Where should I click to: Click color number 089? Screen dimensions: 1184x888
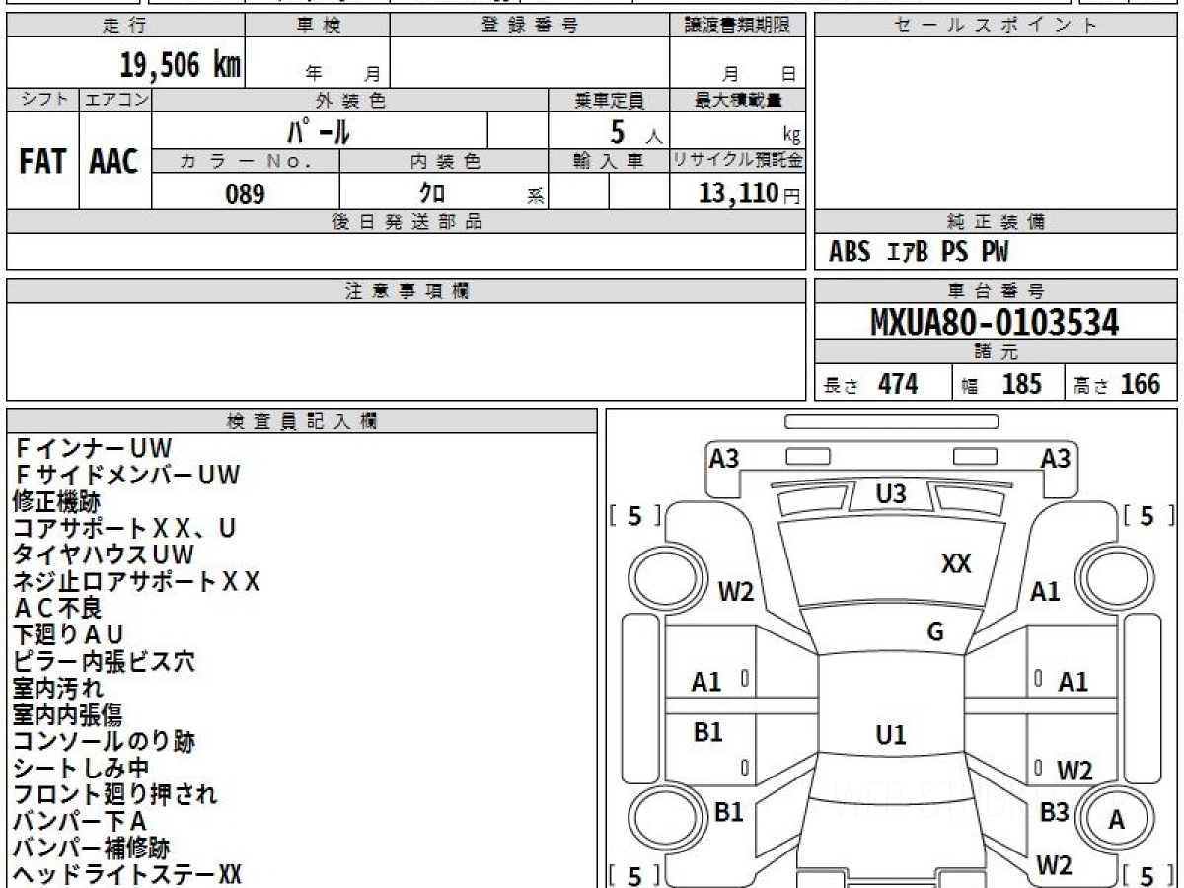click(246, 193)
